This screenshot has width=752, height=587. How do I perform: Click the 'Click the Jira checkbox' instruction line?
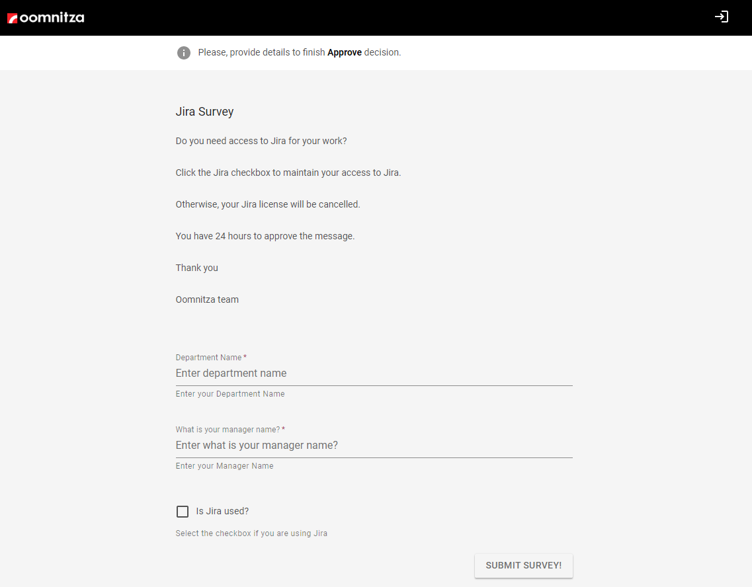click(x=288, y=173)
